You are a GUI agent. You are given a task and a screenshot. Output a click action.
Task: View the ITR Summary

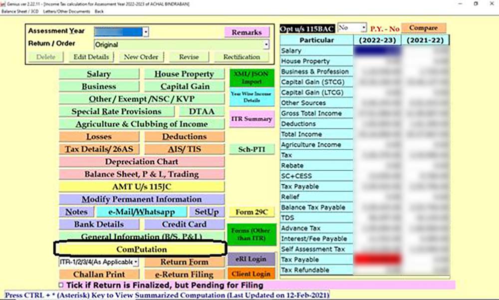pyautogui.click(x=251, y=118)
